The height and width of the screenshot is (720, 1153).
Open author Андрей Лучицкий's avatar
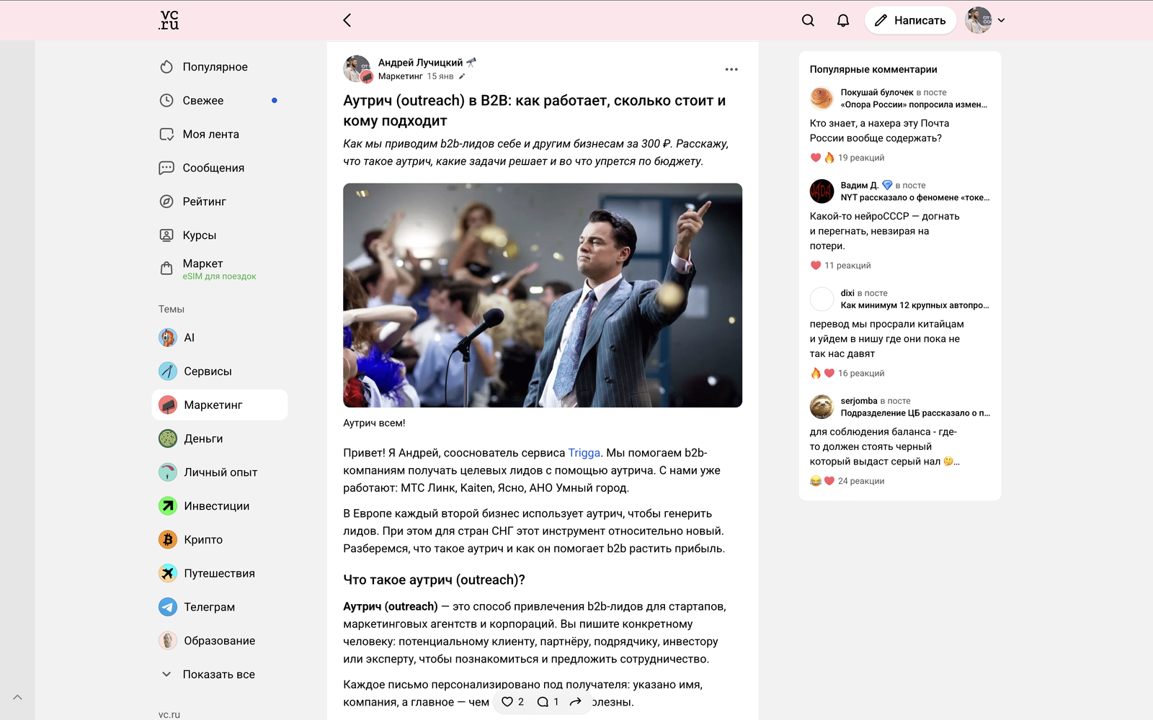tap(357, 69)
